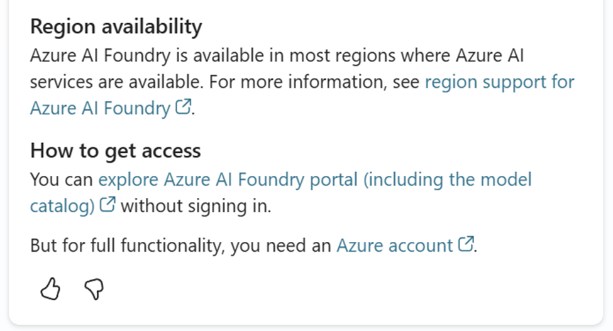Click "But for full functionality" sentence text
This screenshot has height=331, width=613.
click(126, 245)
